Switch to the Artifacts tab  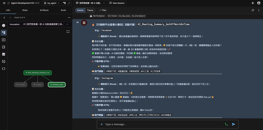coord(44,10)
